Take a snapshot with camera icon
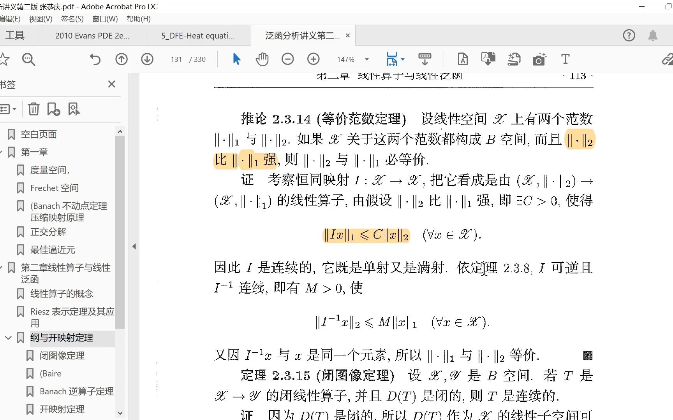This screenshot has height=420, width=673. pyautogui.click(x=539, y=59)
